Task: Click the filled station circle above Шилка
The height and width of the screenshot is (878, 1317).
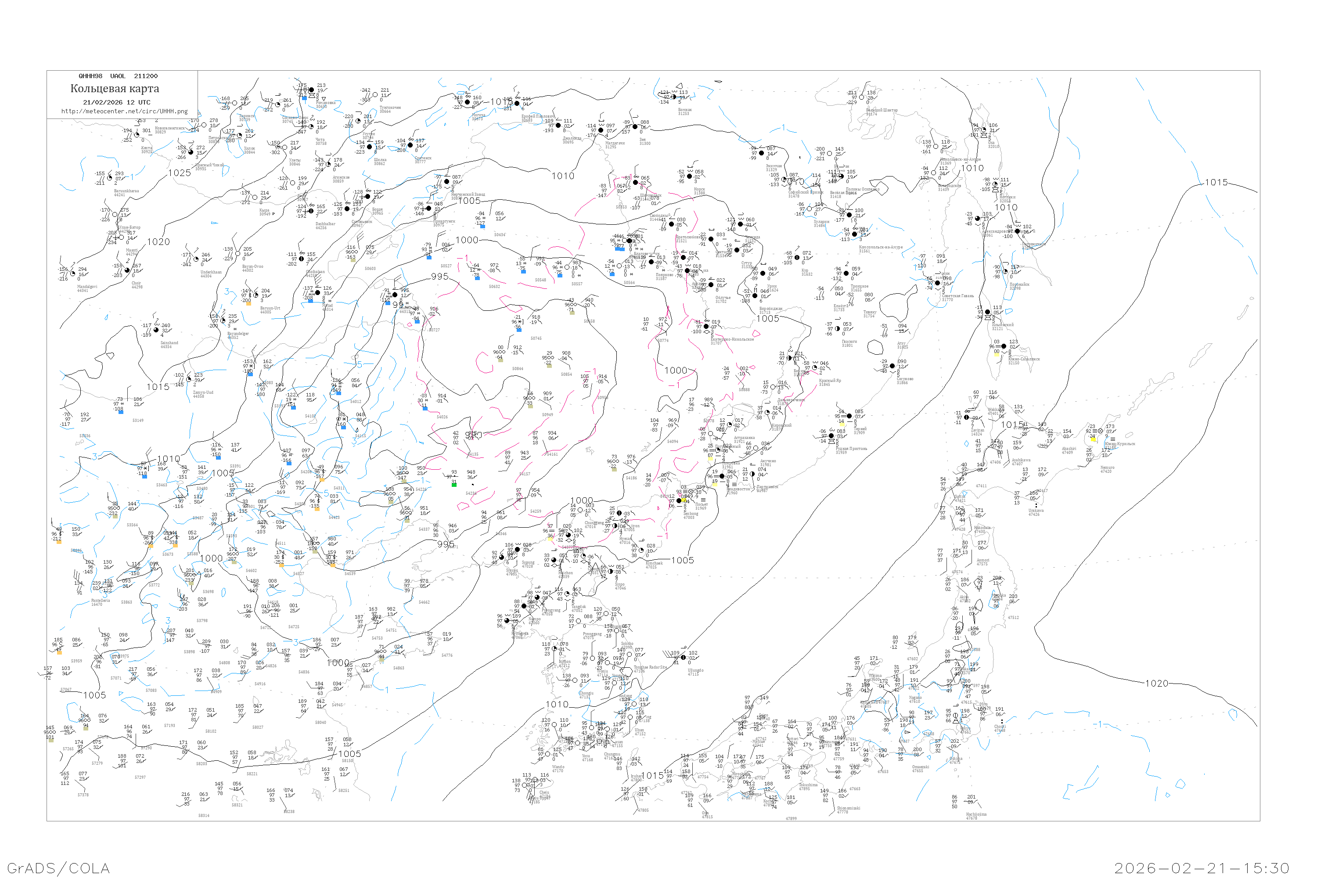Action: click(x=369, y=147)
